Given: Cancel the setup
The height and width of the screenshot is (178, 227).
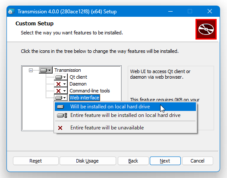Looking at the screenshot, I should (198, 161).
